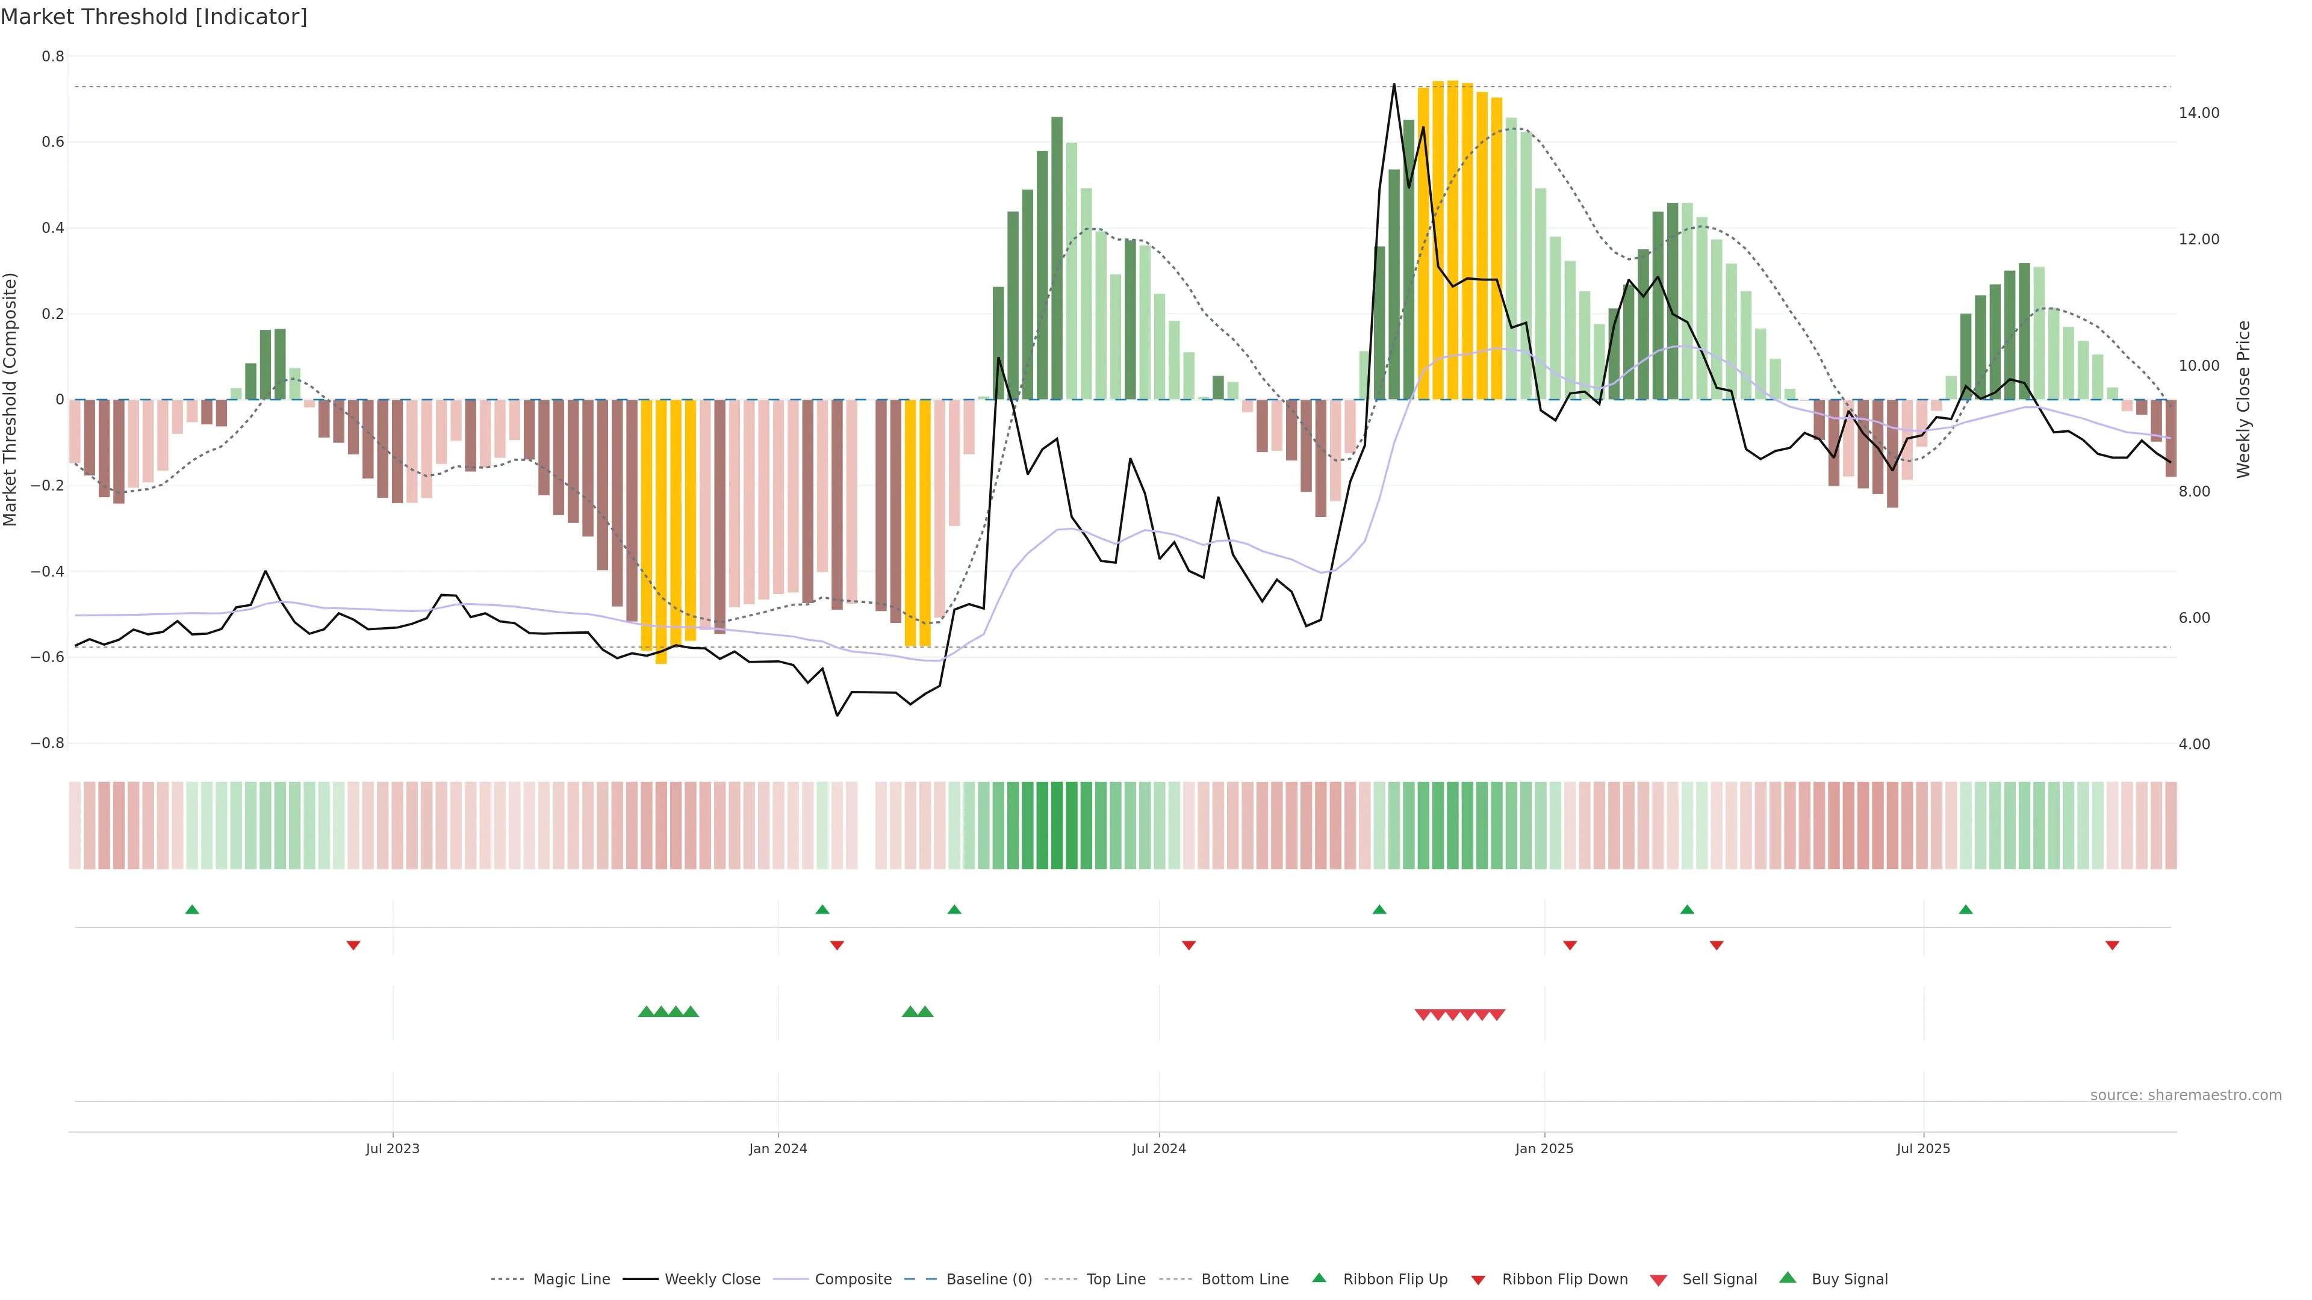Click the Market Threshold [Indicator] chart title
2312x1300 pixels.
pyautogui.click(x=154, y=17)
